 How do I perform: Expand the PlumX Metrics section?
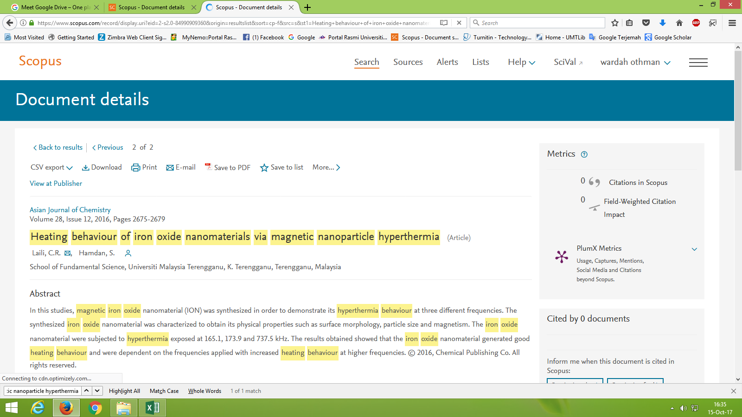[x=694, y=249]
